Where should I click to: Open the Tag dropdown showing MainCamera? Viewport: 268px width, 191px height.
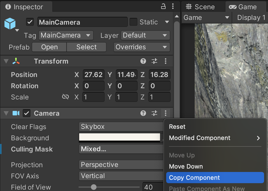(66, 36)
